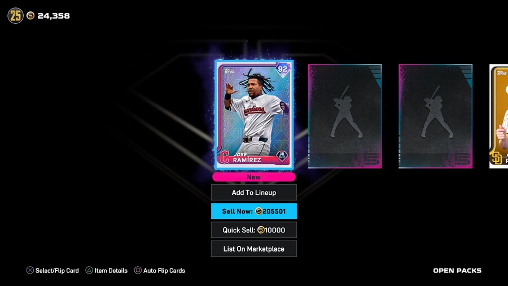The width and height of the screenshot is (508, 286).
Task: Click the X Select/Flip Card button icon
Action: tap(30, 270)
